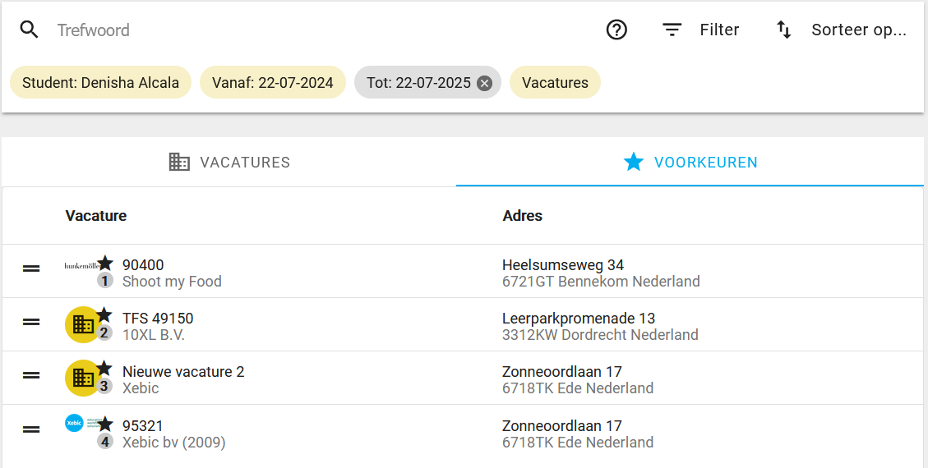Click the search magnifier icon

point(30,30)
